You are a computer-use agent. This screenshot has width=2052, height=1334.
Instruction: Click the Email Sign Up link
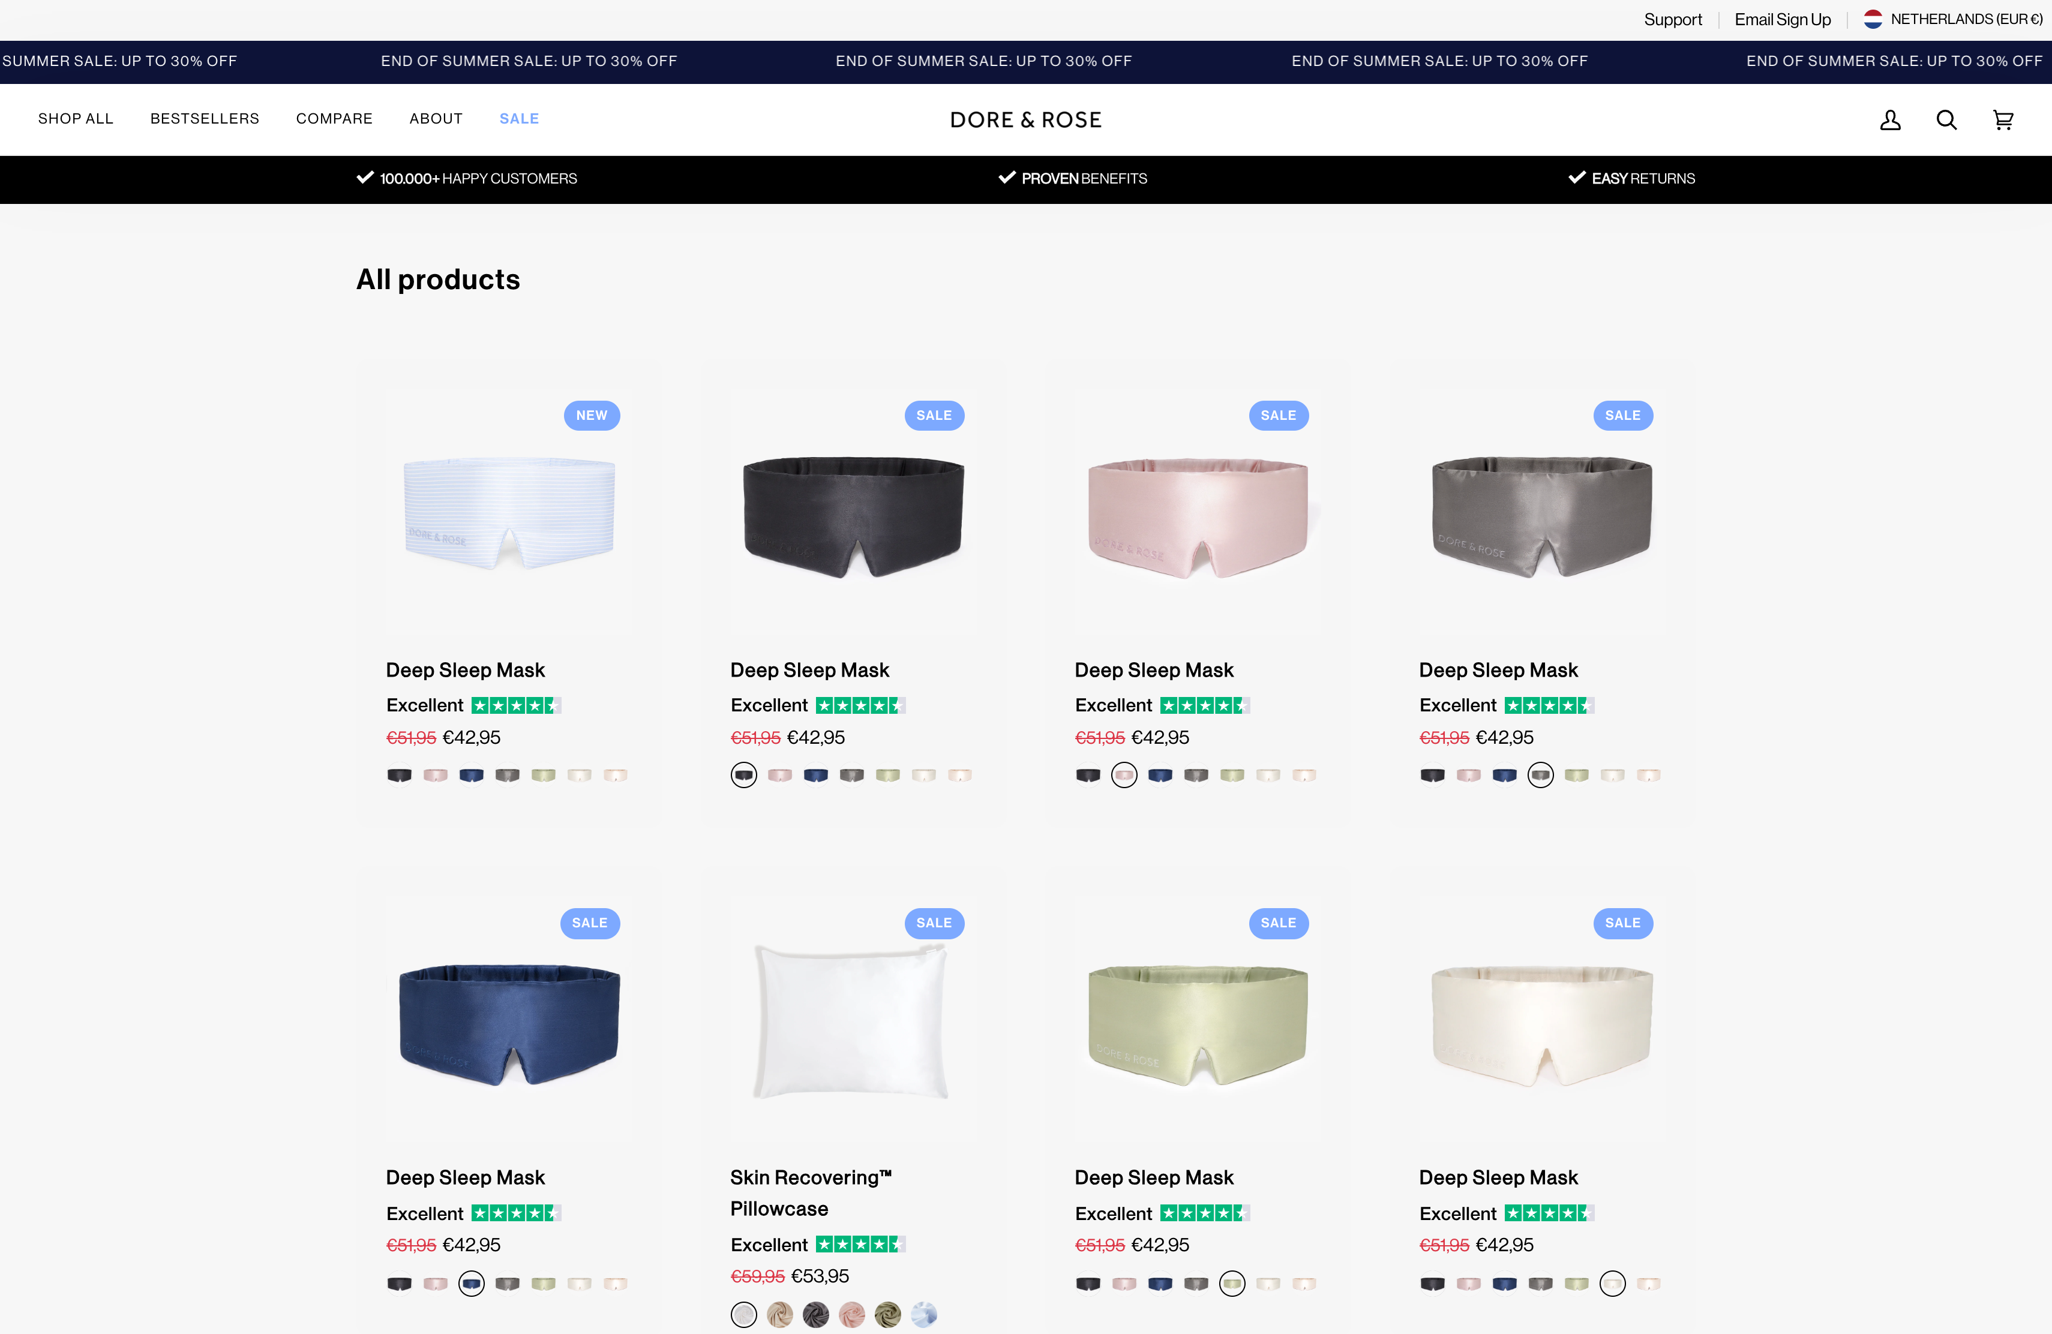pyautogui.click(x=1782, y=19)
